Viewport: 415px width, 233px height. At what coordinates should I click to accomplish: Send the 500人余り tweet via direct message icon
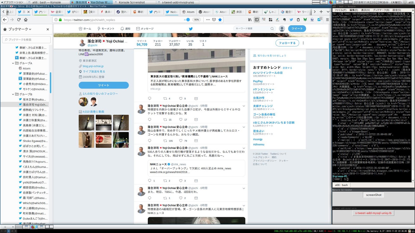point(196,181)
